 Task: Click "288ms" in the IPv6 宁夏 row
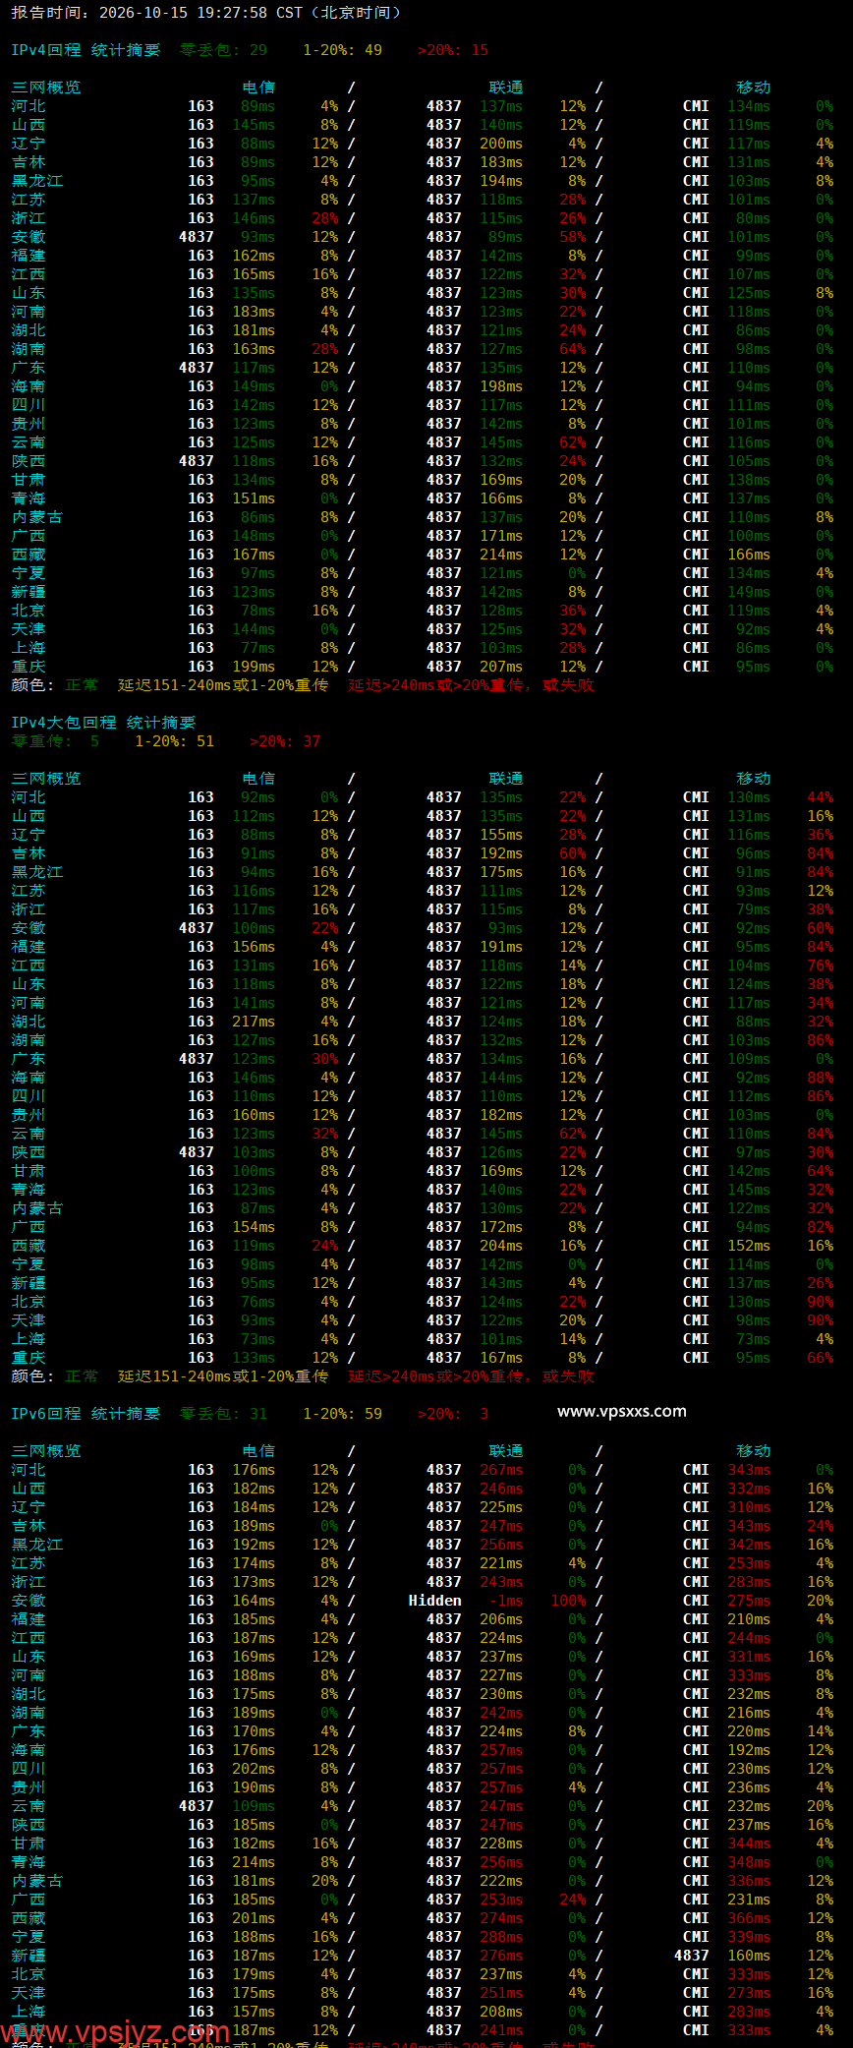coord(501,1937)
